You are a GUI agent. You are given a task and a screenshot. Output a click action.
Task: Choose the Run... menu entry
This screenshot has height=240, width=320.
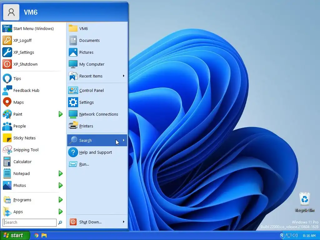point(97,164)
